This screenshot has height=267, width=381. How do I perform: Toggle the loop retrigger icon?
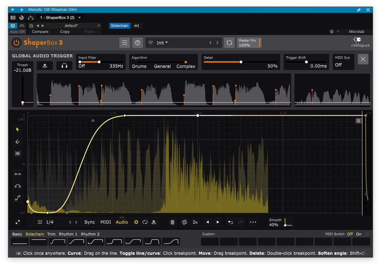(145, 222)
